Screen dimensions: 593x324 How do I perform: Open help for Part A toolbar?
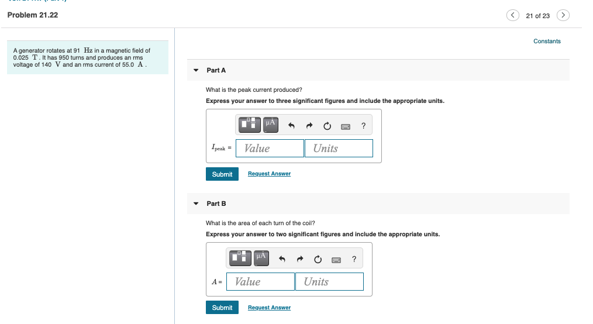pos(363,126)
